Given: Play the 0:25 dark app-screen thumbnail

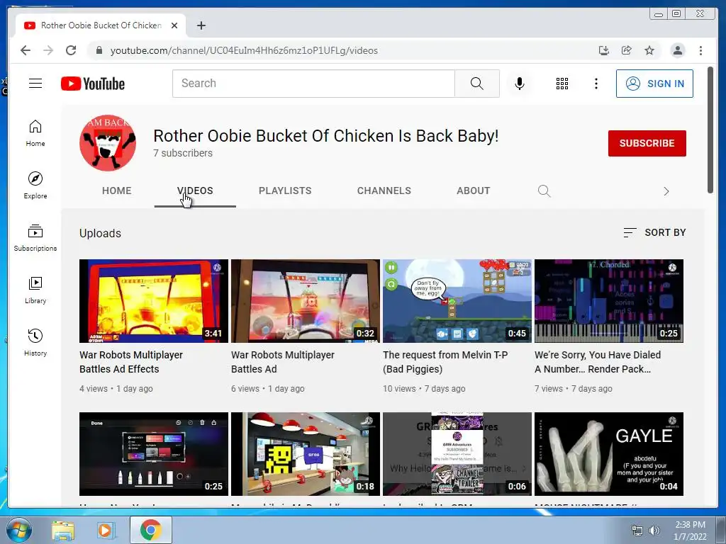Looking at the screenshot, I should point(154,454).
